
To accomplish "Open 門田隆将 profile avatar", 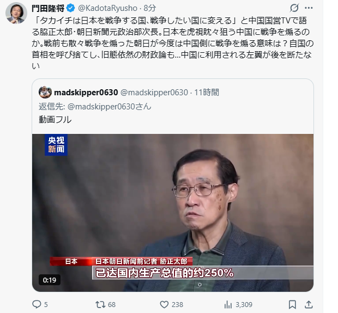I will pyautogui.click(x=16, y=13).
